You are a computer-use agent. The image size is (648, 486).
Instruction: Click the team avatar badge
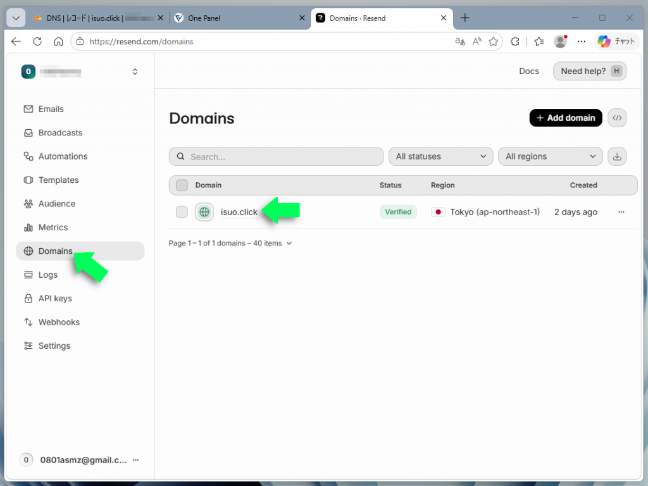(x=28, y=72)
